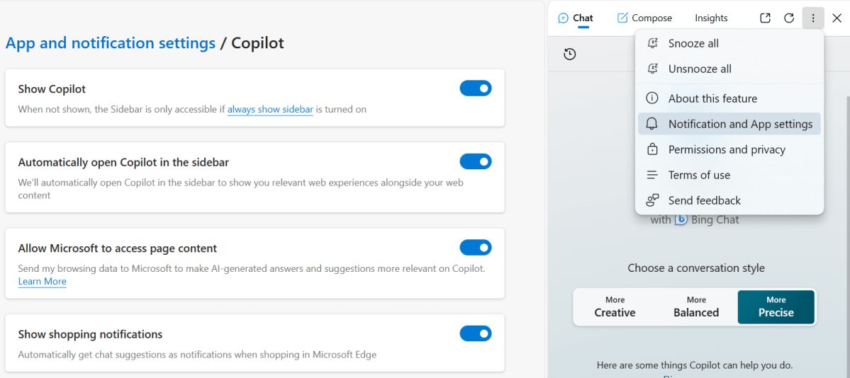Click the open in new tab icon

point(765,18)
